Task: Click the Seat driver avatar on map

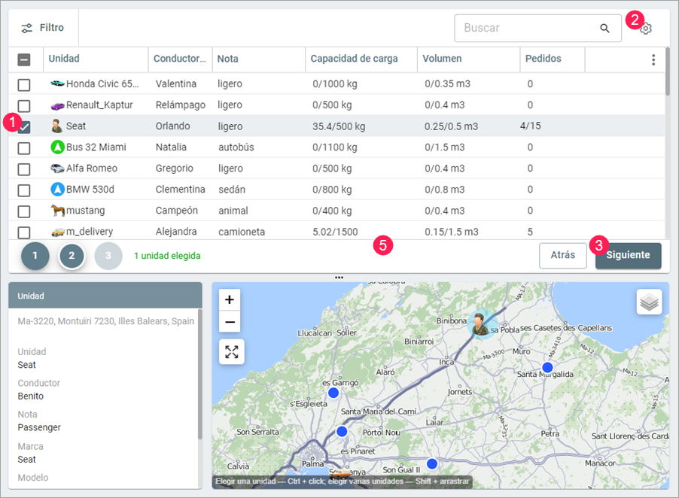Action: point(479,324)
